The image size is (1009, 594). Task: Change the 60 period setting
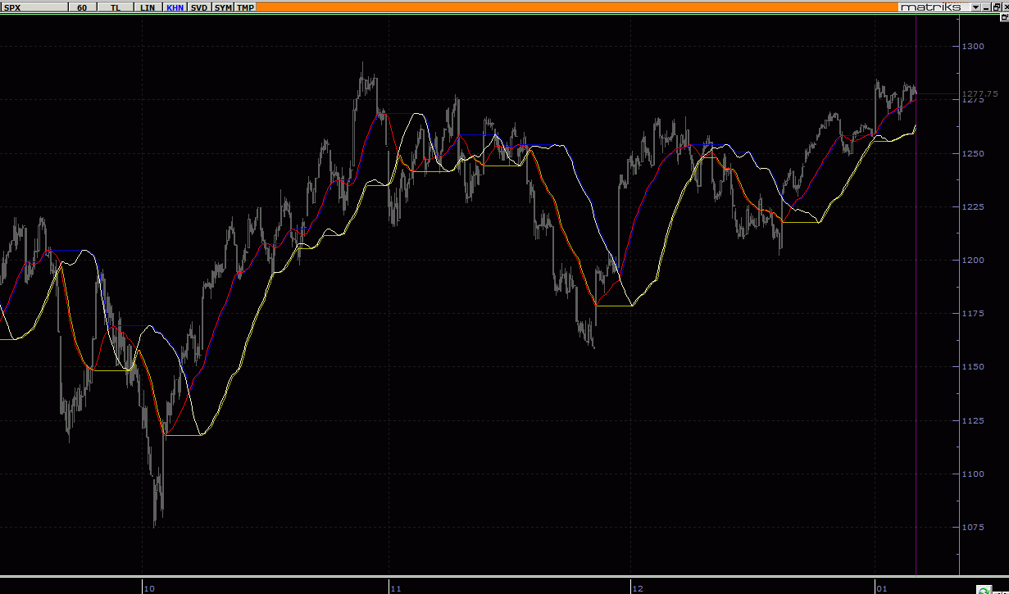pos(82,7)
